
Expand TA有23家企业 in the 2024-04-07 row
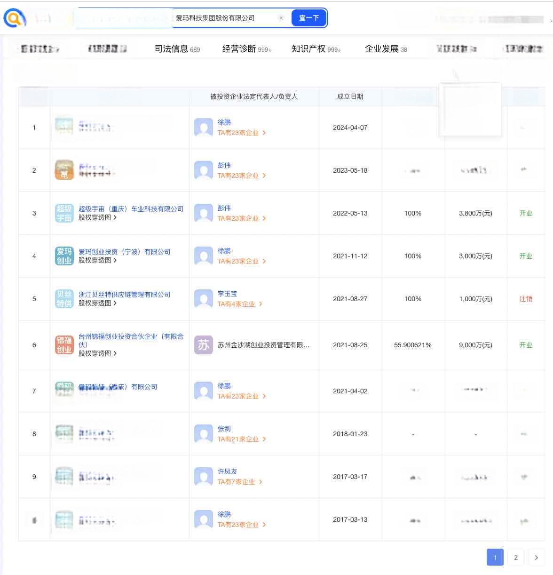[242, 133]
